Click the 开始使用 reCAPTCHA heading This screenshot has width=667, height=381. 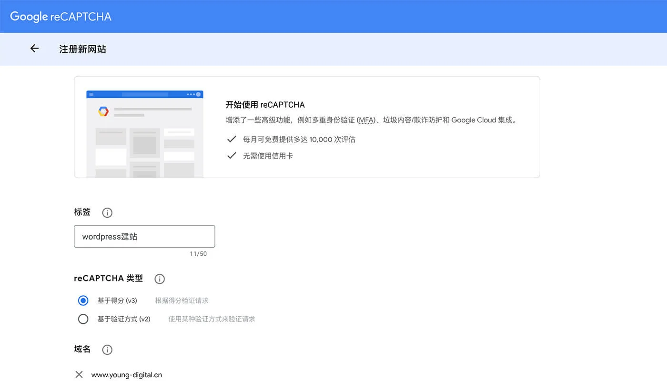[265, 105]
